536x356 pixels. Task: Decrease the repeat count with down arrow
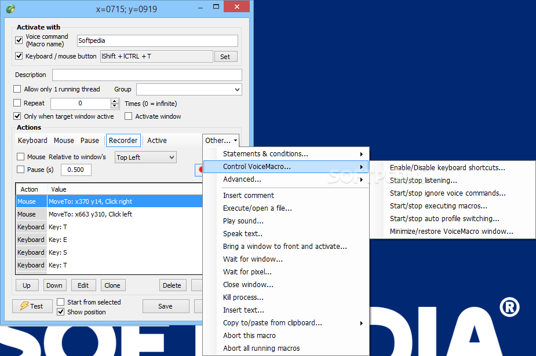tap(115, 106)
